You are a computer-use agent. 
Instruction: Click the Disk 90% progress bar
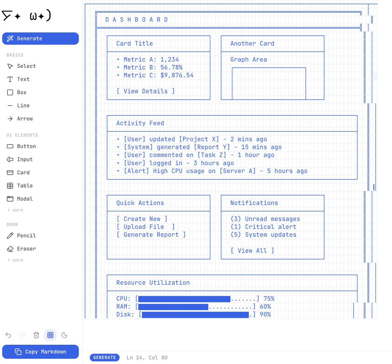tap(197, 314)
